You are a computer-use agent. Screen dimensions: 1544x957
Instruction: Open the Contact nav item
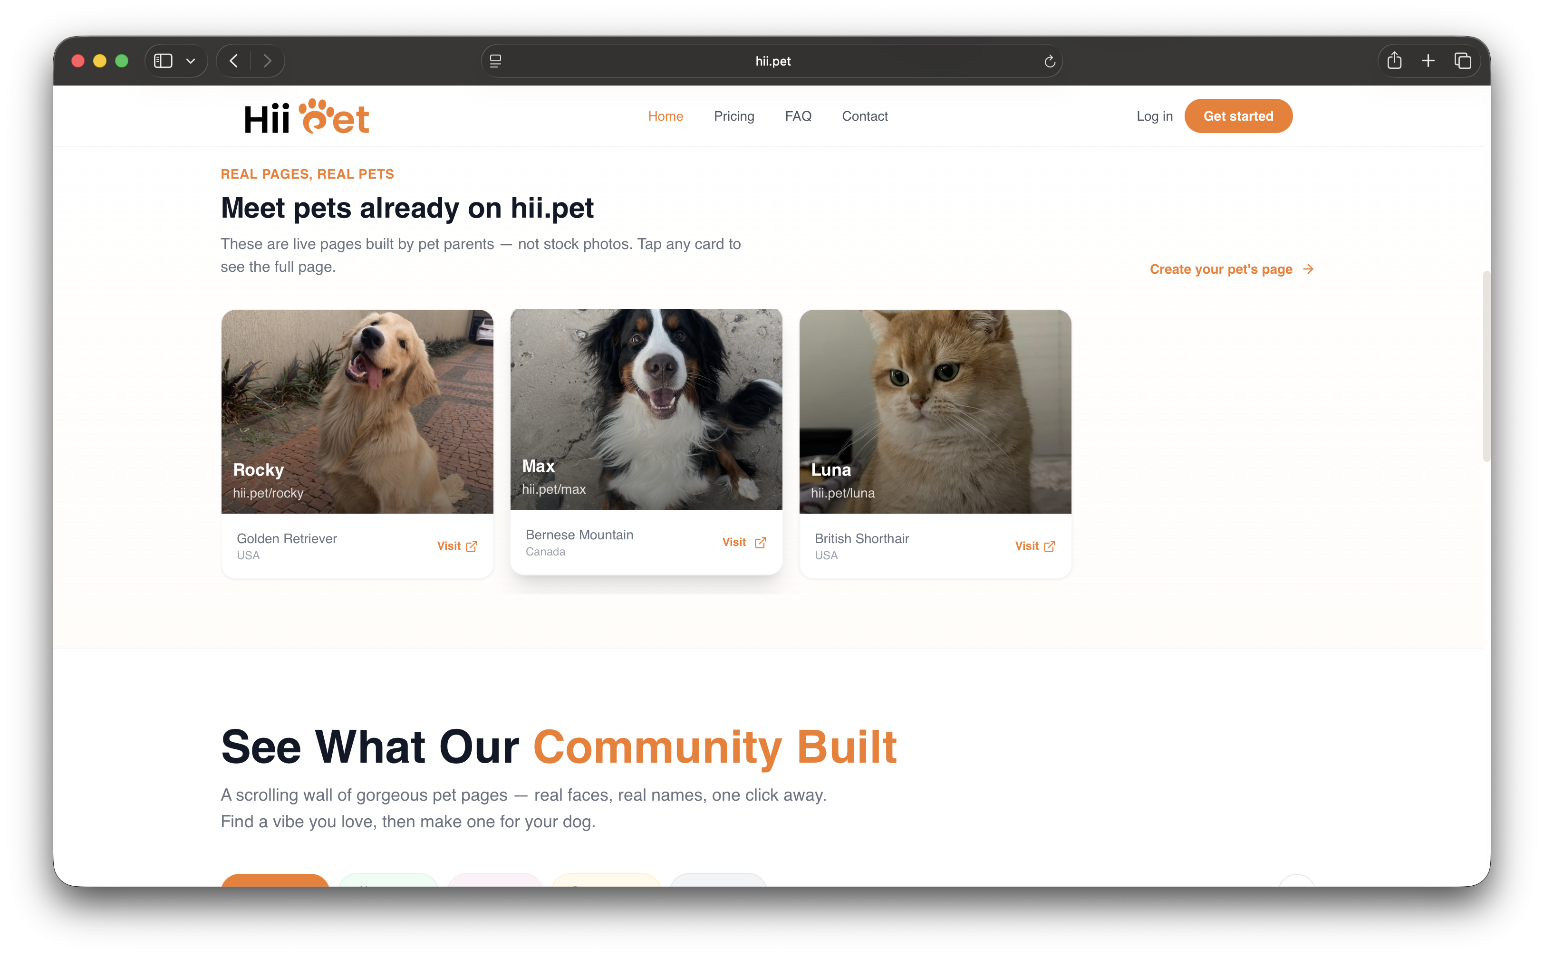pos(864,116)
